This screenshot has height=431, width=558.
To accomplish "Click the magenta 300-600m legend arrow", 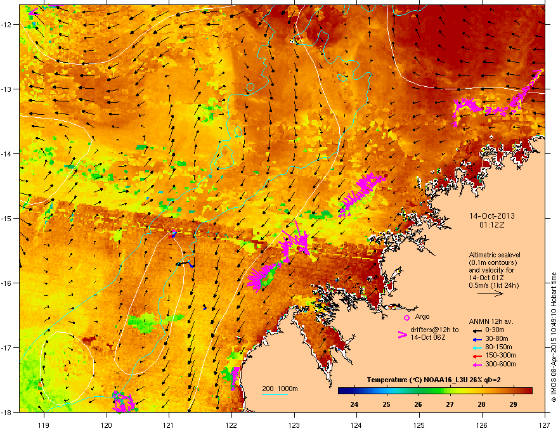I will coord(476,364).
